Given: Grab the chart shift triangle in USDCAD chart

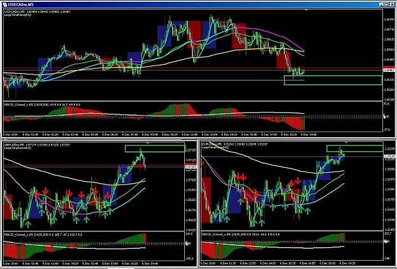Looking at the screenshot, I should [x=306, y=10].
